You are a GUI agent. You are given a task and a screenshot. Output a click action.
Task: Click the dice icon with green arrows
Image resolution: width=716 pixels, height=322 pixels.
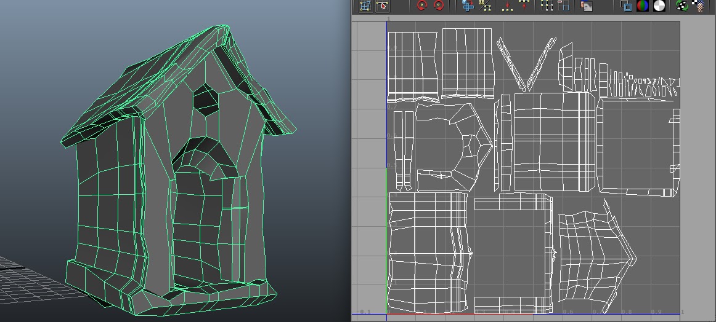tap(682, 6)
